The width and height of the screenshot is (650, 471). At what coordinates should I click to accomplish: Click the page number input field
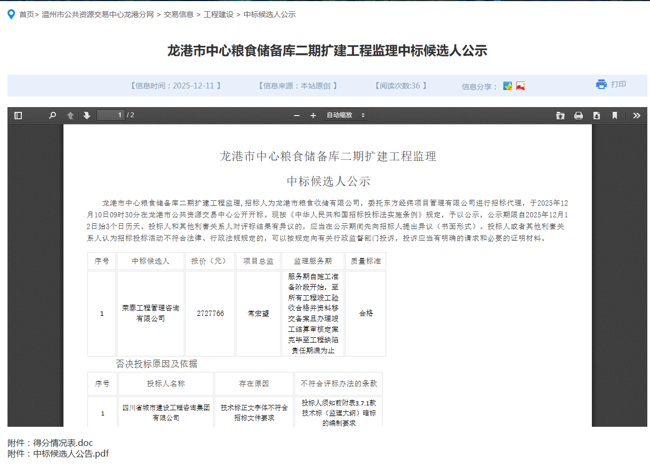click(x=110, y=115)
